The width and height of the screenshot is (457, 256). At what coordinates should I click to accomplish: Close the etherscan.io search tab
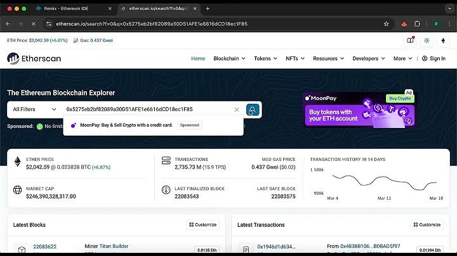coord(195,9)
